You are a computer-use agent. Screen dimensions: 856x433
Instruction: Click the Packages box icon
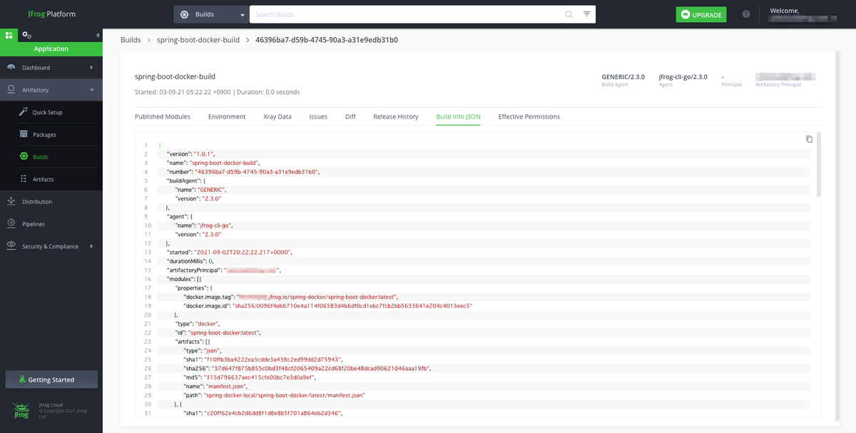coord(24,134)
